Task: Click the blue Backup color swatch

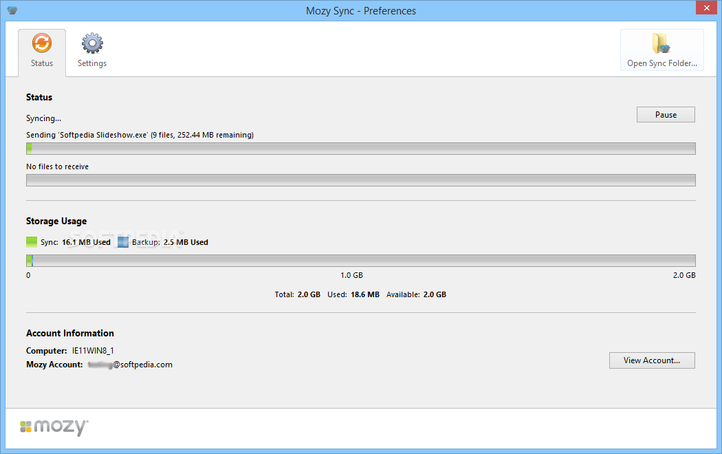Action: click(x=123, y=242)
